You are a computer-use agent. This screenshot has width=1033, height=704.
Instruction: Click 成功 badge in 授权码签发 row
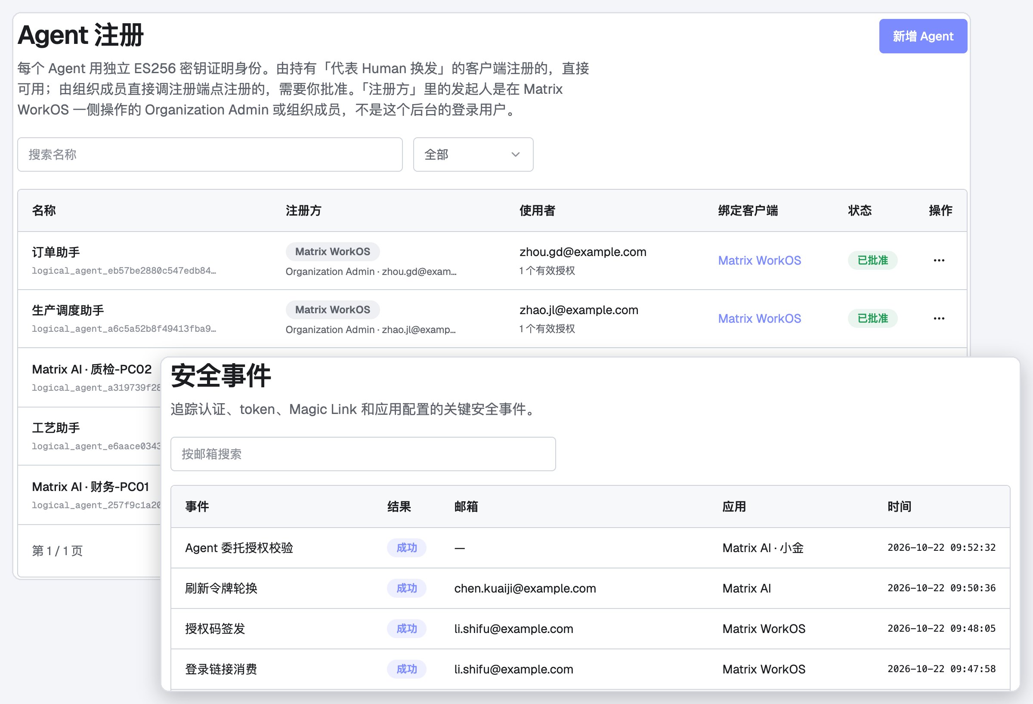click(407, 629)
